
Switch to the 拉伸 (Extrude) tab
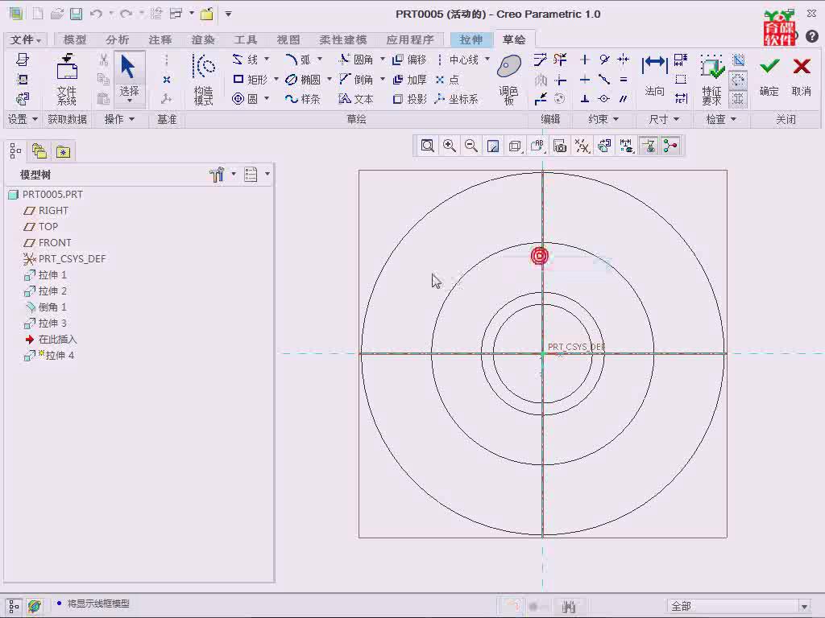click(471, 40)
